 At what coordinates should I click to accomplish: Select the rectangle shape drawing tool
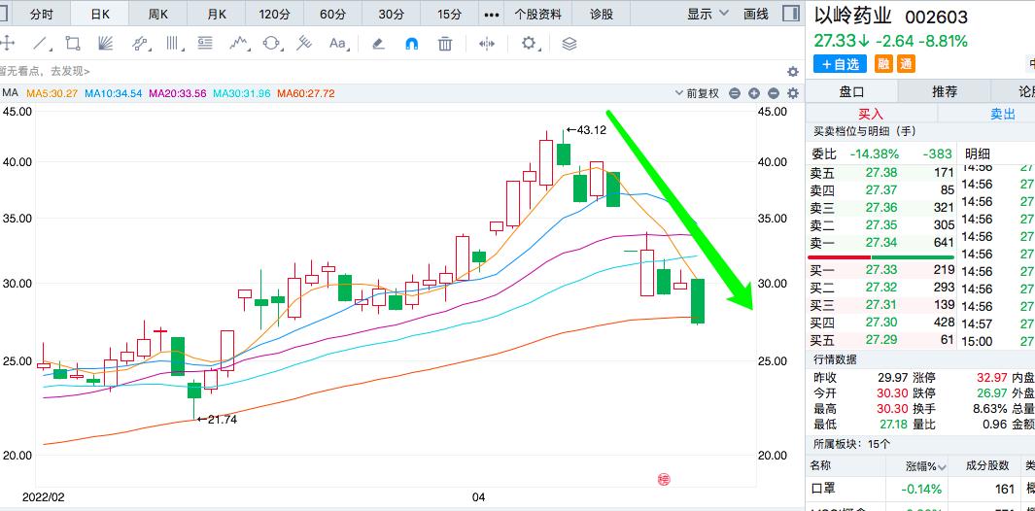73,43
